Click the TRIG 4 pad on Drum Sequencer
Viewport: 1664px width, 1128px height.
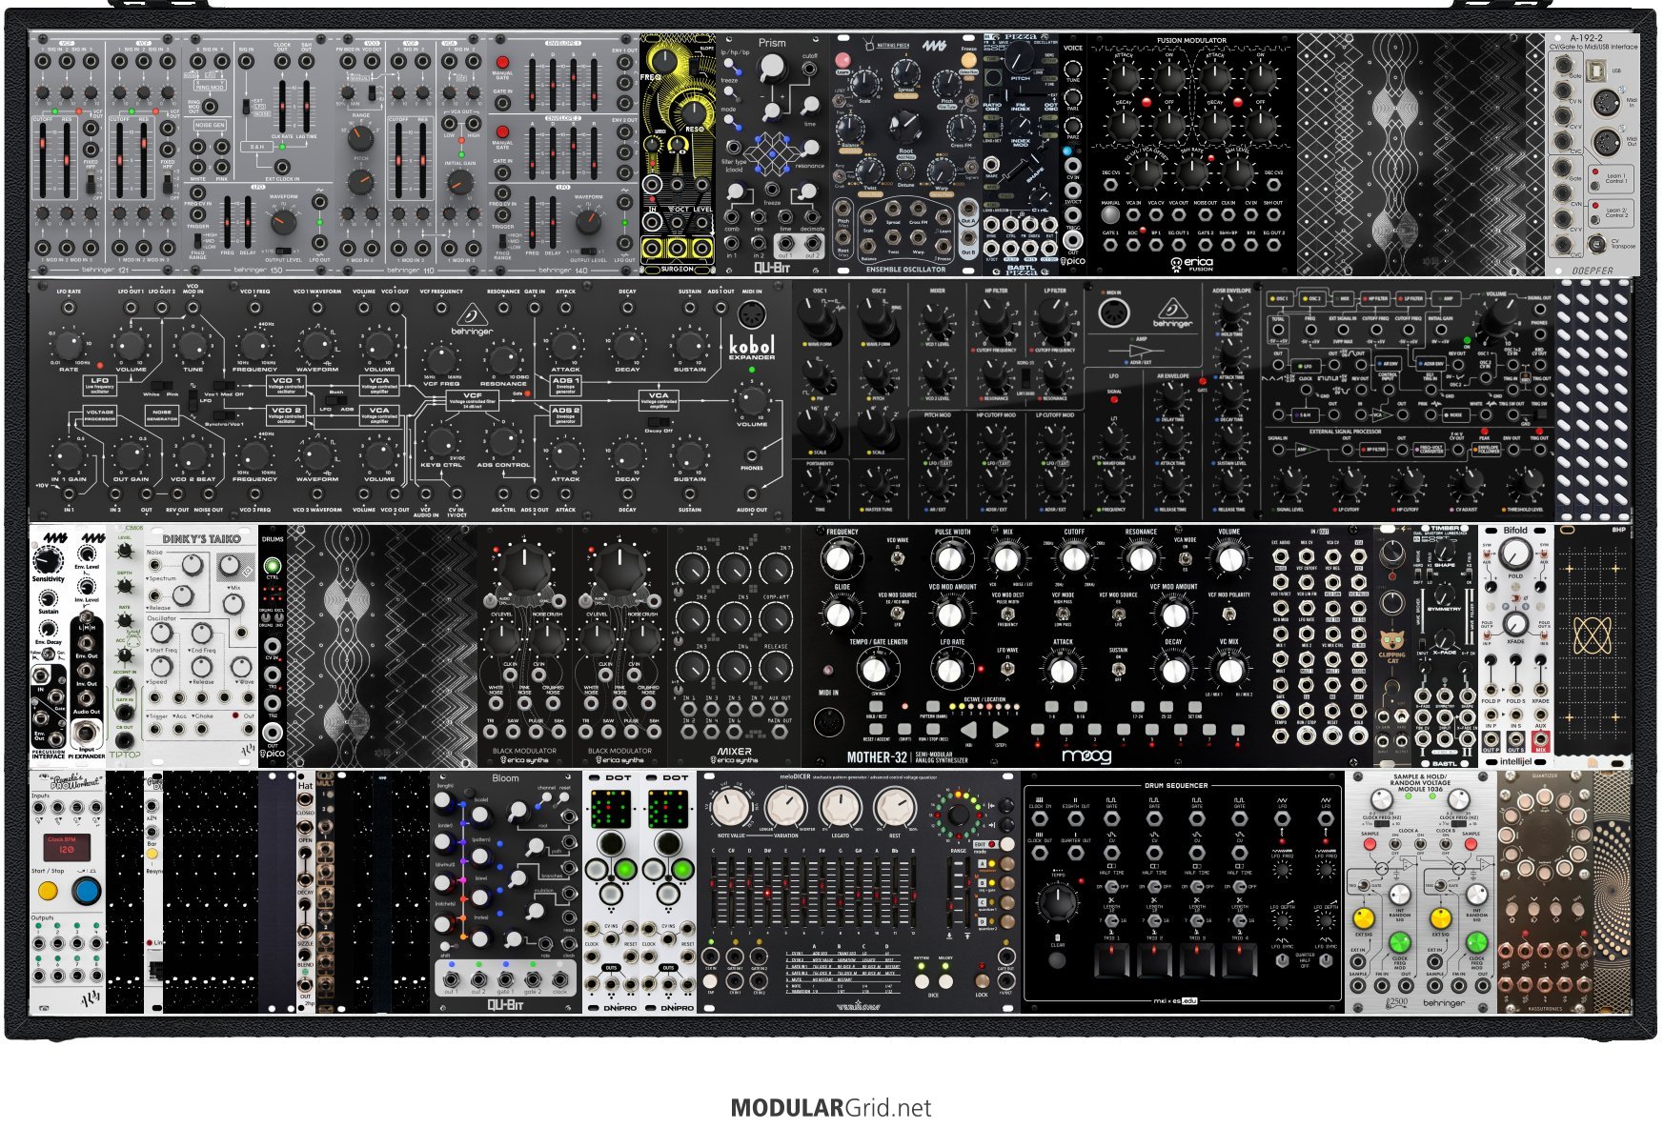pyautogui.click(x=1239, y=962)
